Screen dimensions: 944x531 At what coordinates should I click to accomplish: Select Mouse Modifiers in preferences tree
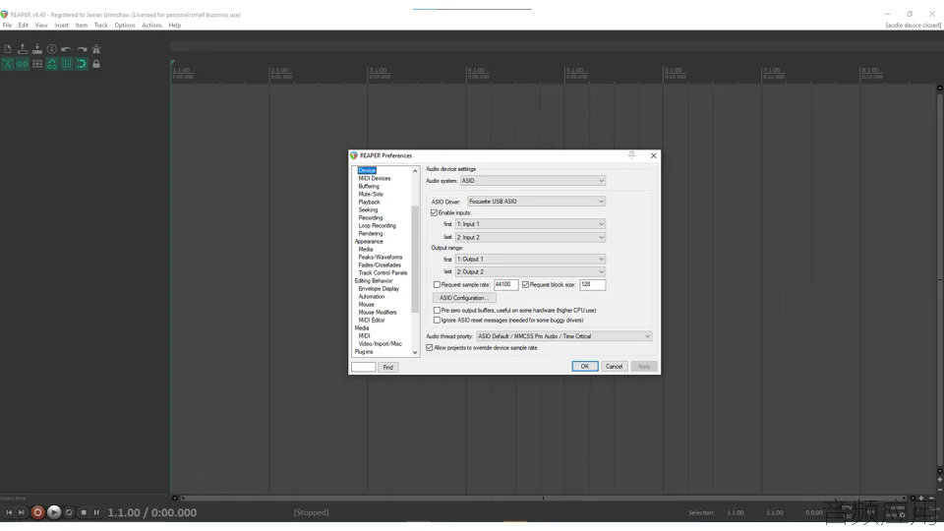coord(378,313)
